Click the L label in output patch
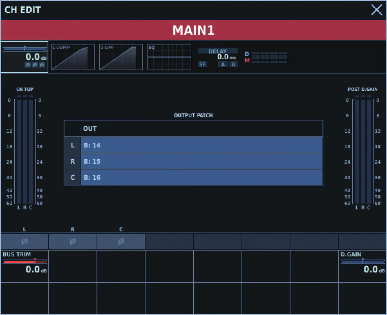Viewport: 387px width, 315px height. click(x=73, y=145)
